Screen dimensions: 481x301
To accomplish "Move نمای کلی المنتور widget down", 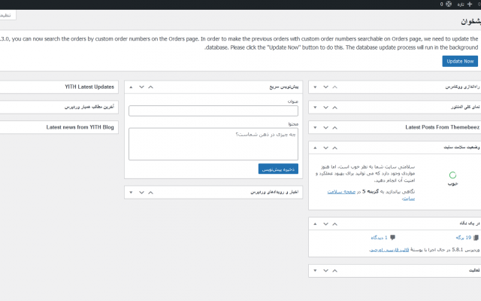I will (325, 107).
